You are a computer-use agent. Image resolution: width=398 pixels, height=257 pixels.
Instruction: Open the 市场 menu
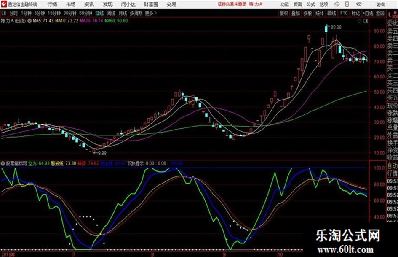click(71, 4)
